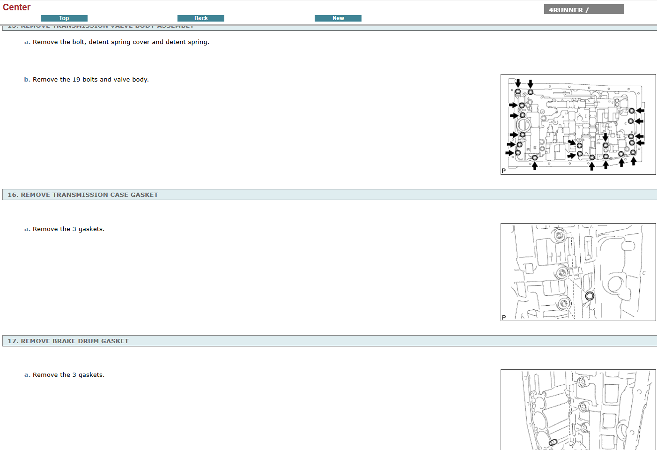Click the detent spring cover removal step
657x450 pixels.
(x=121, y=42)
